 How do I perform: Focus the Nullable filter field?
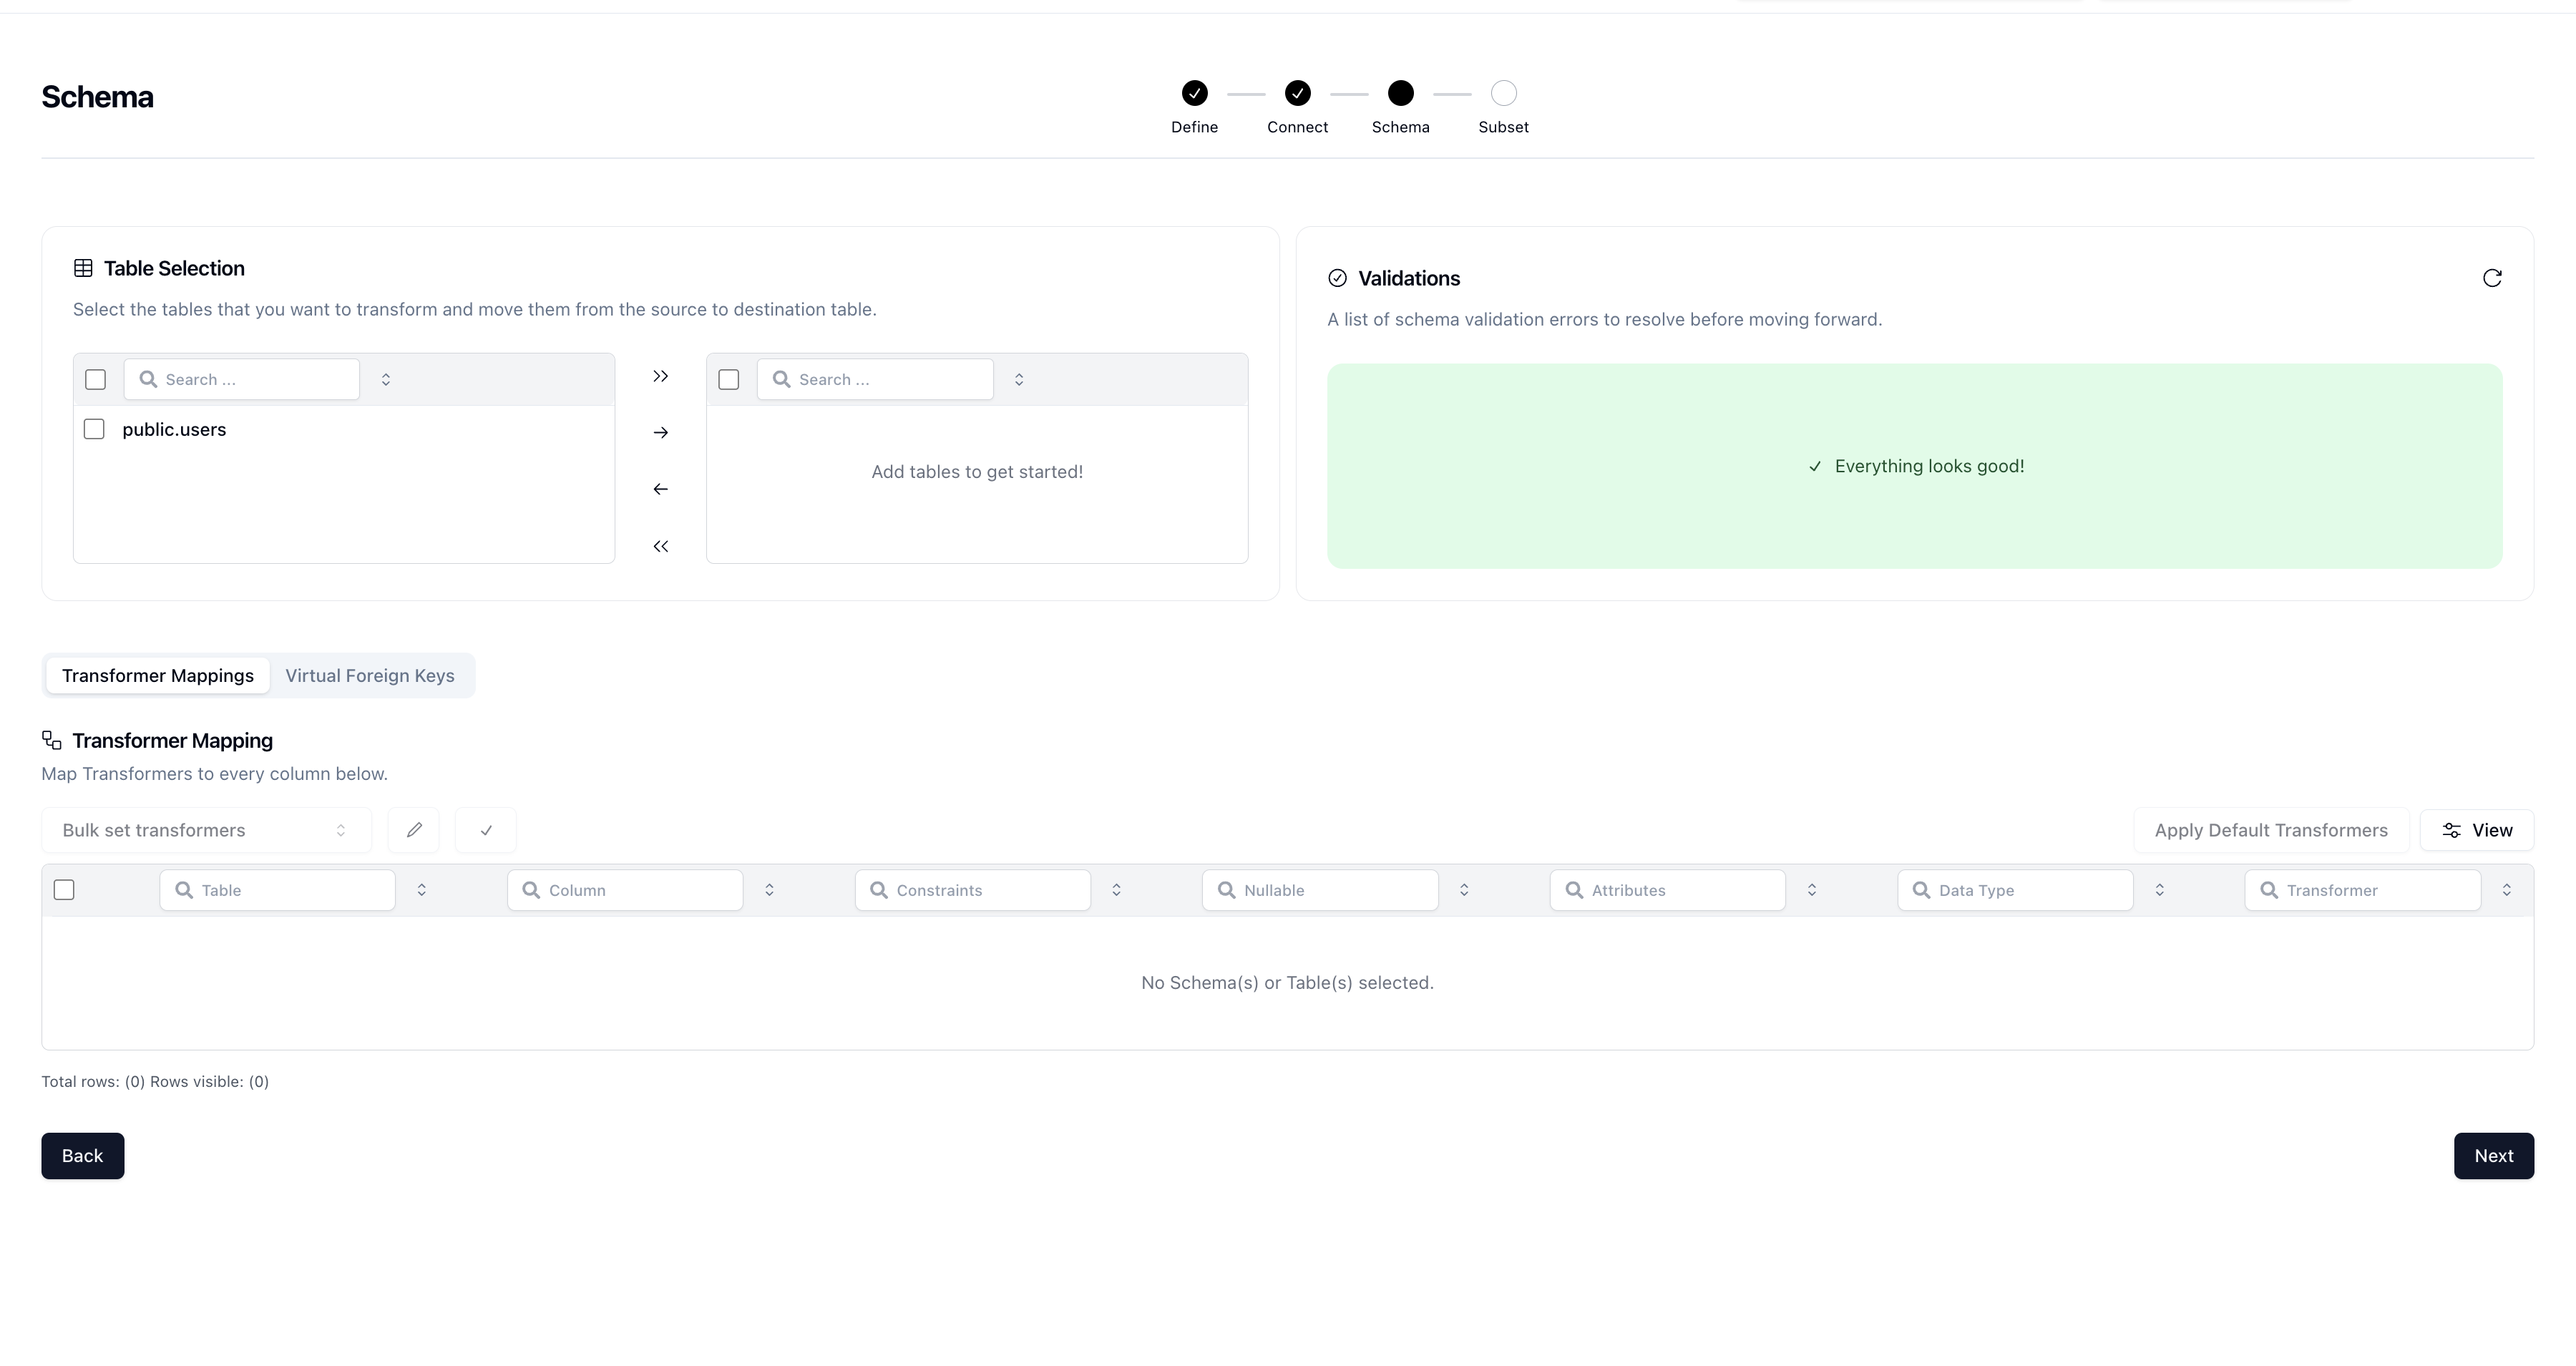pyautogui.click(x=1320, y=890)
